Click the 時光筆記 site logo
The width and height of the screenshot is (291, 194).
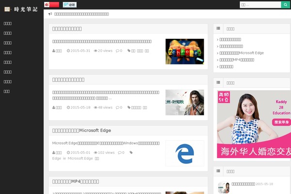[21, 9]
